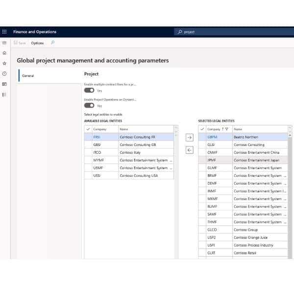Viewport: 294px width, 294px height.
Task: Open Favorites star in sidebar
Action: point(4,63)
